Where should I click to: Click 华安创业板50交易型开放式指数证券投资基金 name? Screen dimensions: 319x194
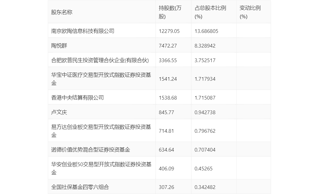(x=101, y=169)
